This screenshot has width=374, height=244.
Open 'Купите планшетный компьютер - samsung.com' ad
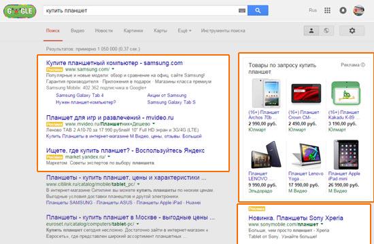click(114, 63)
